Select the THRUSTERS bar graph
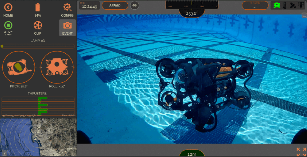 38,105
